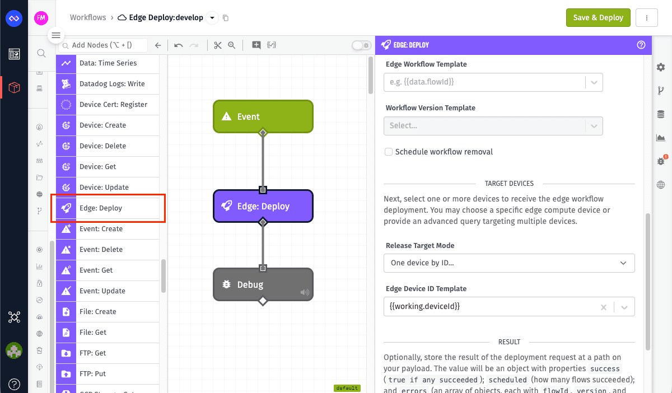Click the Add Nodes search field
The width and height of the screenshot is (672, 393).
point(103,45)
